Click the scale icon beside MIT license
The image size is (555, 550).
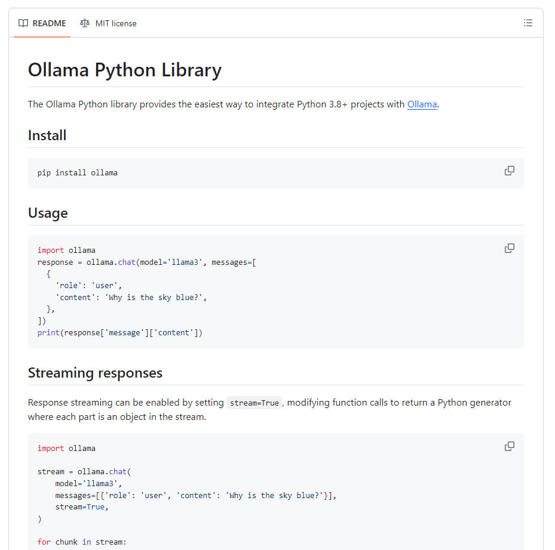(85, 23)
